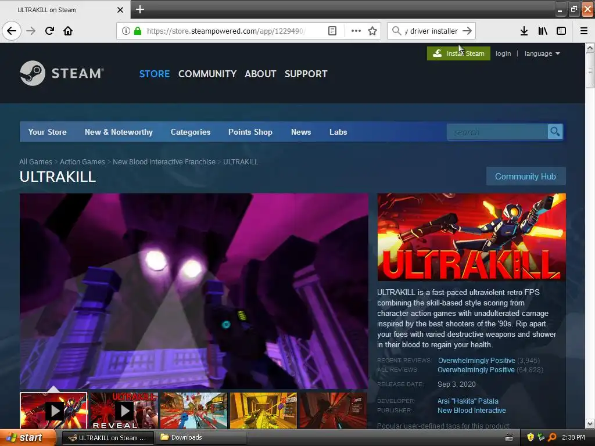
Task: Bookmark this page with the star icon
Action: pyautogui.click(x=372, y=31)
